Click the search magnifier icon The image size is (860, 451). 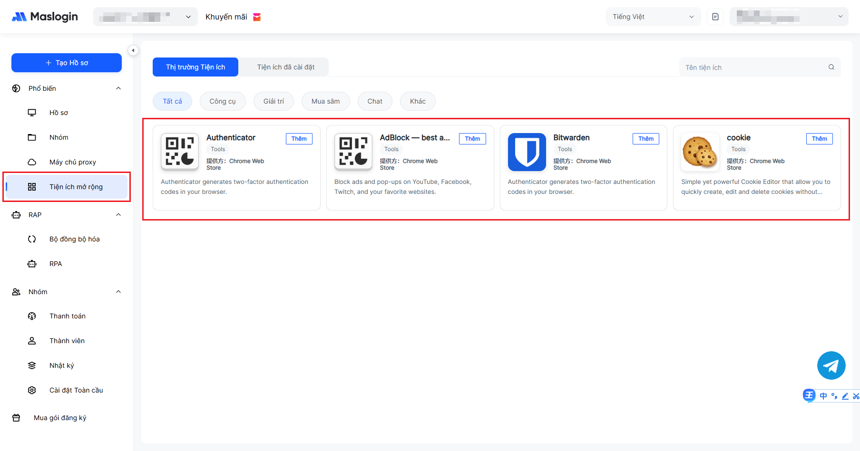831,67
